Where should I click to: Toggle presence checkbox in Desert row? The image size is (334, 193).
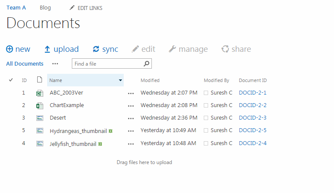pyautogui.click(x=206, y=118)
